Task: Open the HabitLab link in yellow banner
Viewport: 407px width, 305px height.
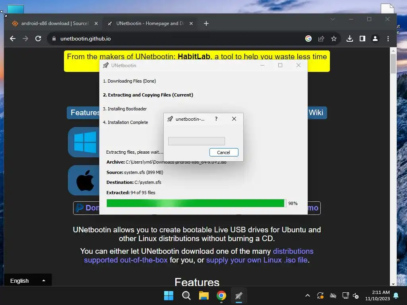Action: pyautogui.click(x=194, y=56)
